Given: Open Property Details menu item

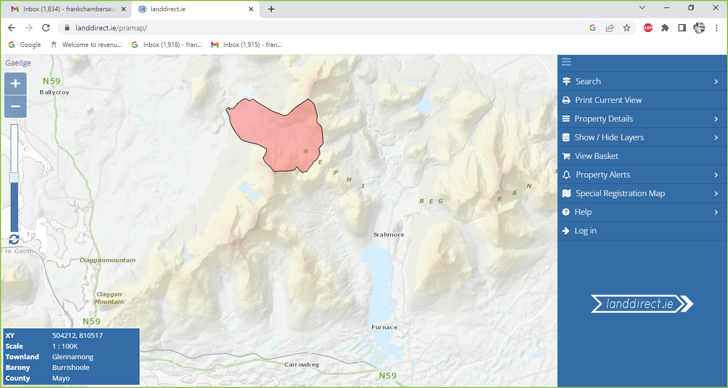Looking at the screenshot, I should point(642,119).
